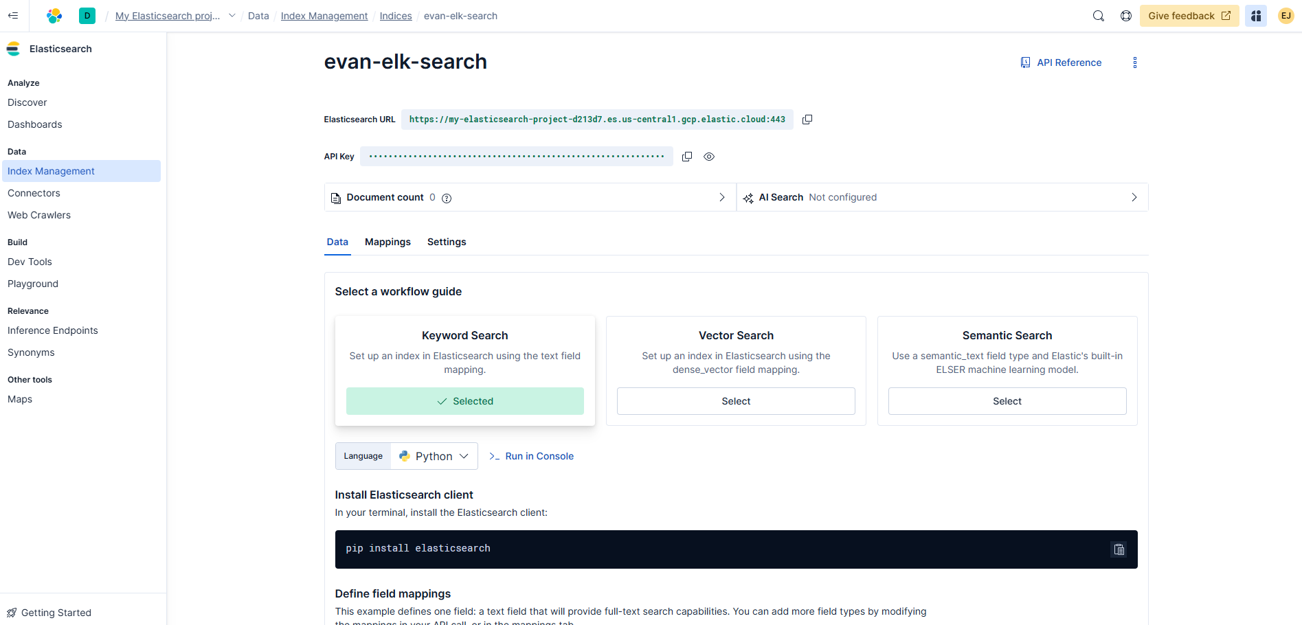The width and height of the screenshot is (1302, 625).
Task: Expand the project breadcrumb dropdown chevron
Action: tap(232, 16)
